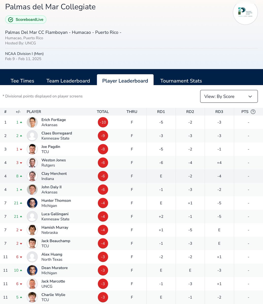Image resolution: width=263 pixels, height=304 pixels.
Task: Click the Hosted By: UNCG text
Action: coord(21,43)
